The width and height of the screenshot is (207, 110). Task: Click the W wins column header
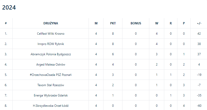point(157,23)
